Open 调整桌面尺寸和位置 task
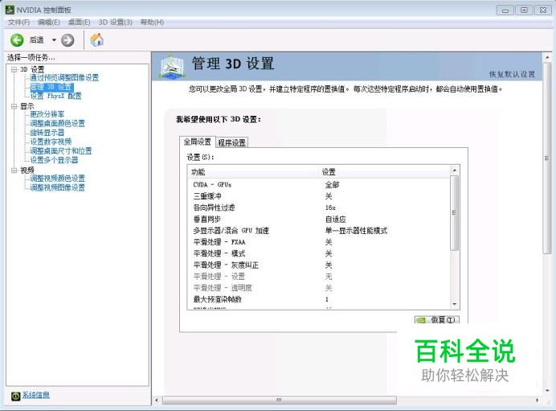The image size is (556, 411). (61, 151)
